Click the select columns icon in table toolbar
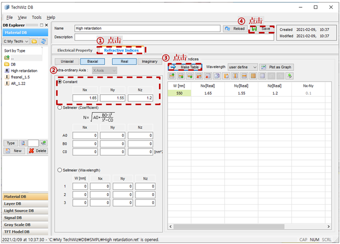This screenshot has height=244, width=340. 235,76
